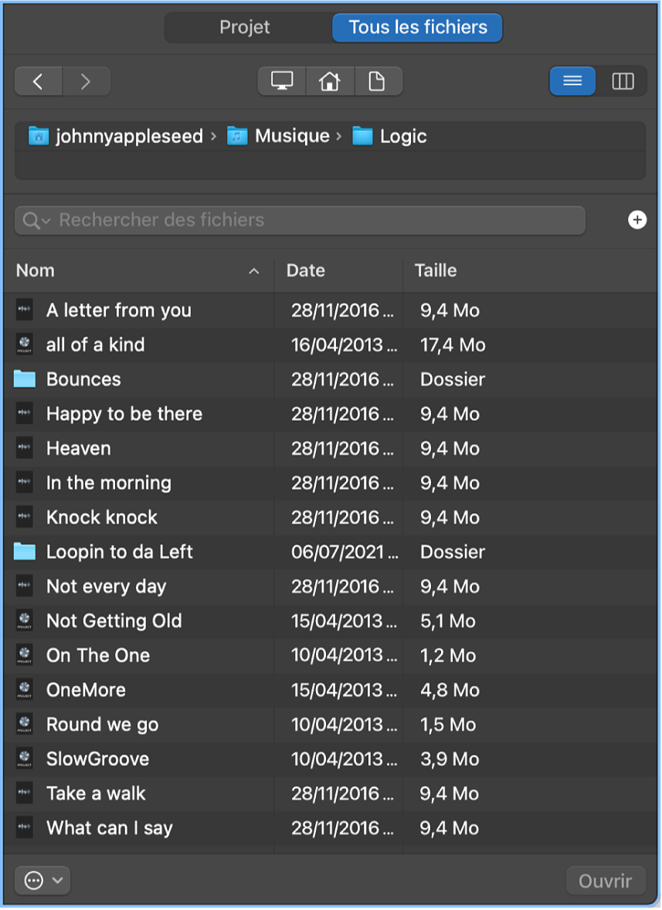This screenshot has width=662, height=910.
Task: Click the 5,1 Mo size value
Action: click(x=448, y=621)
